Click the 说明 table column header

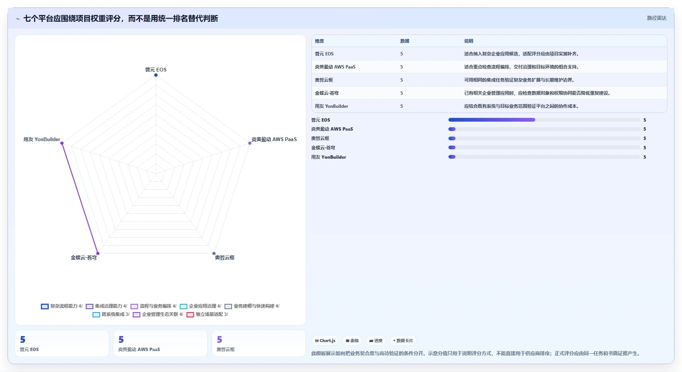[x=469, y=41]
